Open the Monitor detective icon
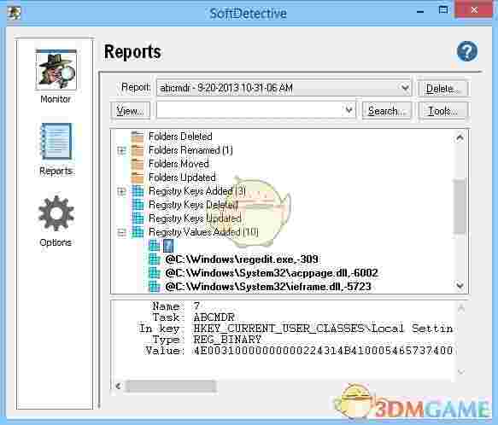 click(56, 69)
